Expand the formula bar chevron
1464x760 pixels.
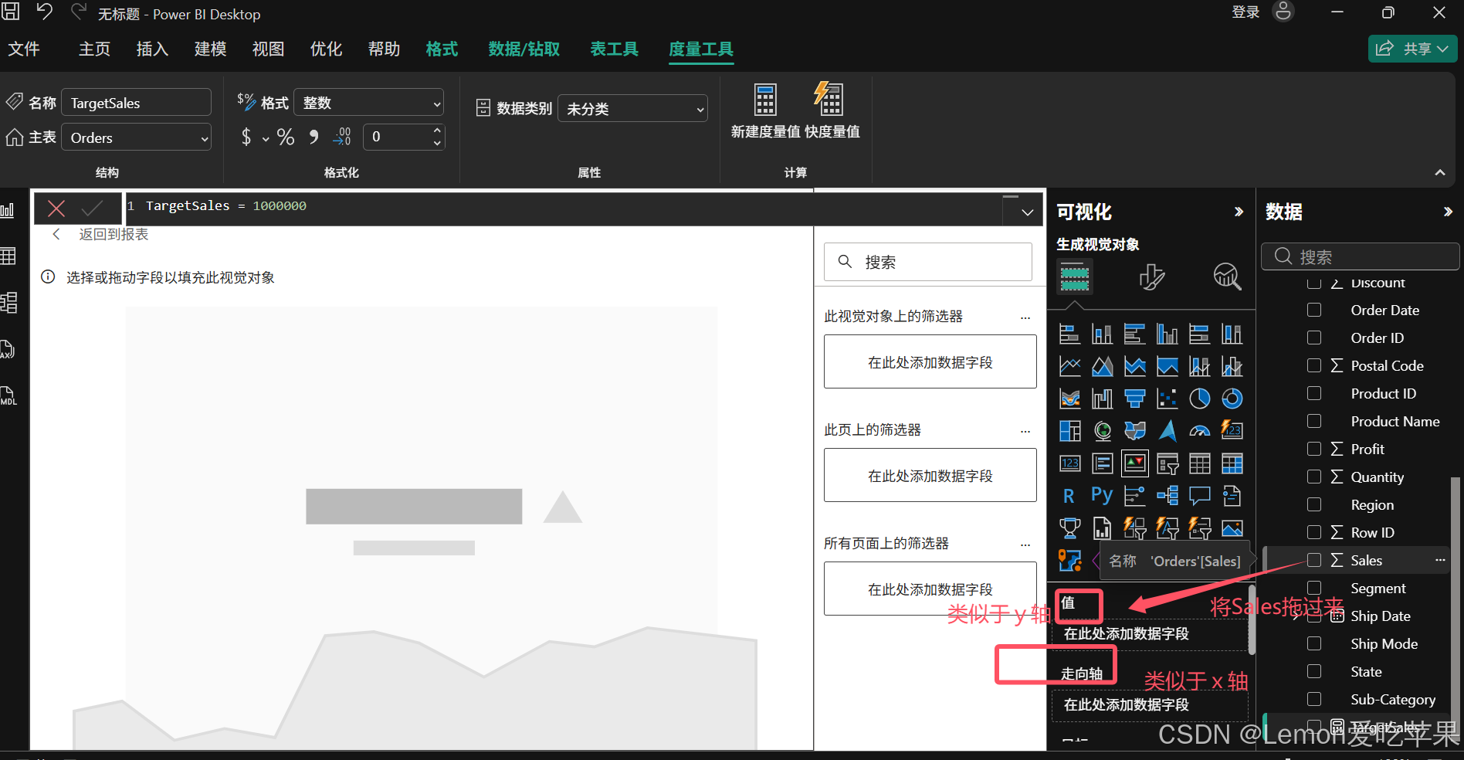tap(1027, 212)
